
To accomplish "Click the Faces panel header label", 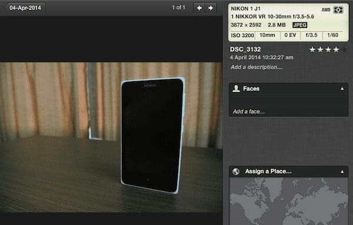I will coord(251,88).
